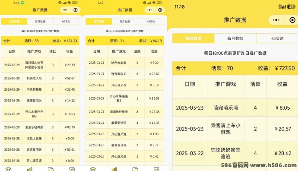Tap the battery indicator on the 11:18 screen
This screenshot has height=171, width=298.
(x=291, y=6)
